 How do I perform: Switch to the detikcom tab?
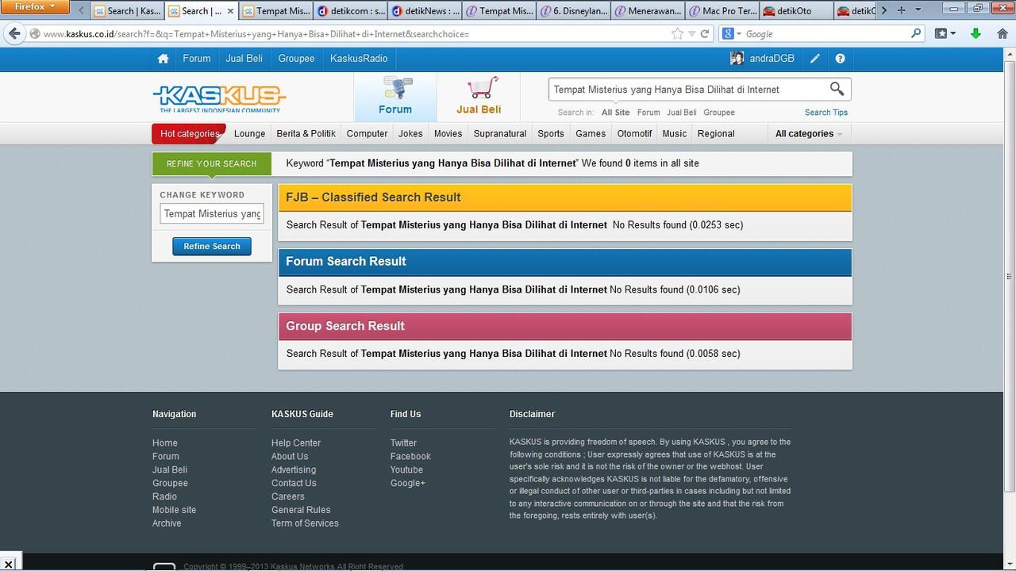click(351, 11)
